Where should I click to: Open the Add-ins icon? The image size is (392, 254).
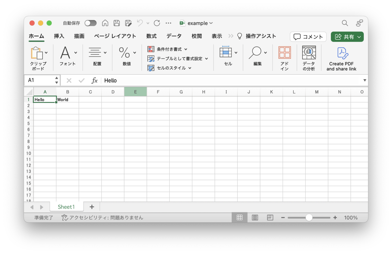[x=284, y=58]
